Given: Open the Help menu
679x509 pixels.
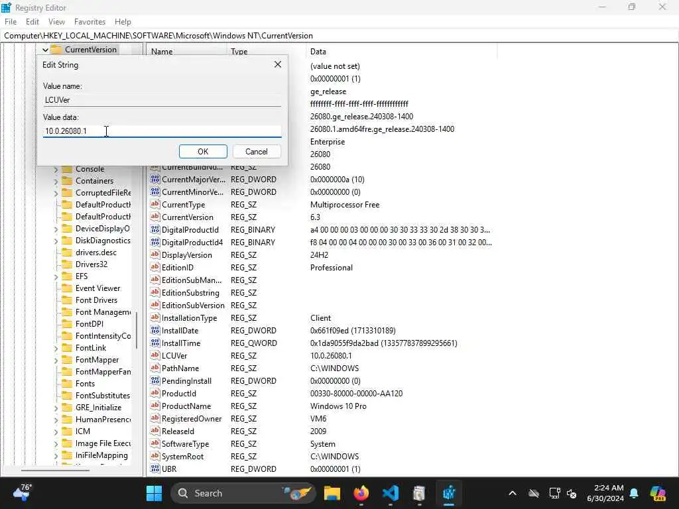Looking at the screenshot, I should 123,22.
